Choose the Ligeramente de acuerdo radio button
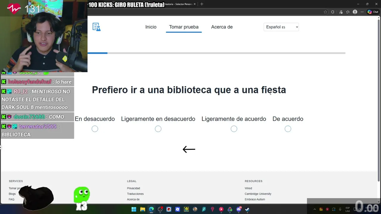381x214 pixels. tap(234, 129)
